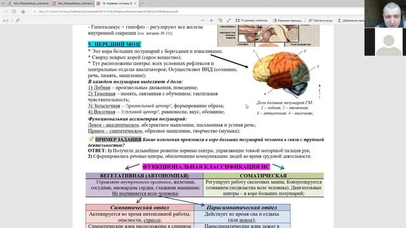Viewport: 406px width, 228px height.
Task: Open the page layout options
Action: tap(287, 20)
